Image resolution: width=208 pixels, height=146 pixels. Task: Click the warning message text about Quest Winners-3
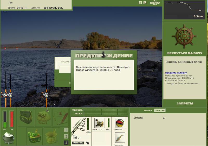coord(103,68)
